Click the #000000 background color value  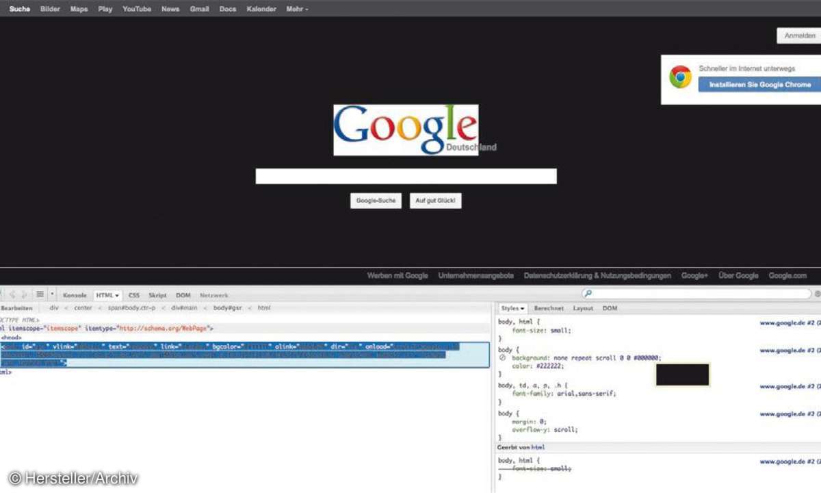click(x=645, y=358)
